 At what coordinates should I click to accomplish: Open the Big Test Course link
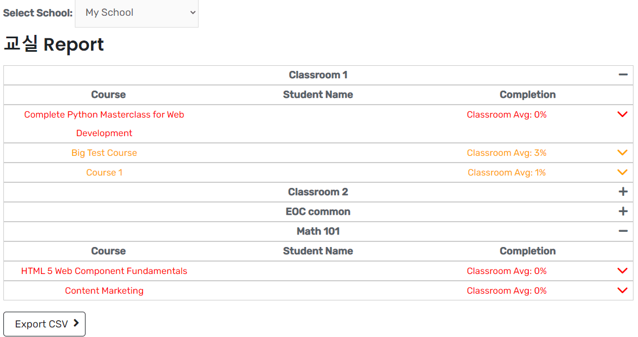pyautogui.click(x=104, y=153)
